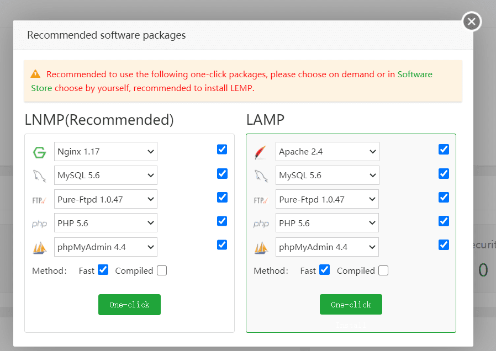The image size is (496, 351).
Task: Enable Compiled method in LNMP panel
Action: click(162, 270)
